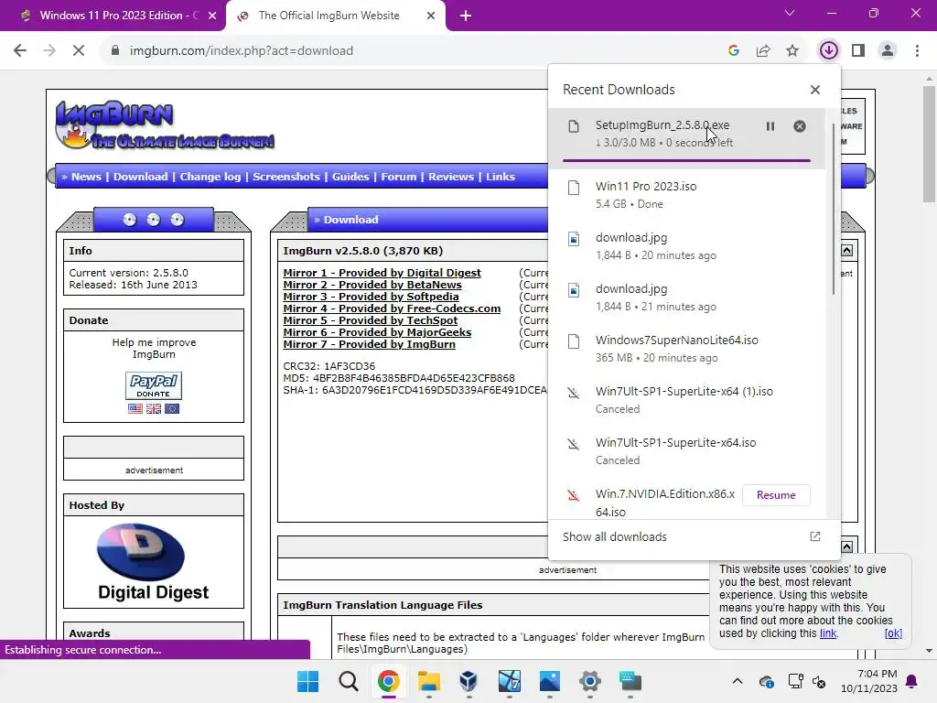The width and height of the screenshot is (937, 703).
Task: Open the download.jpg from 21 minutes ago
Action: coord(686,297)
